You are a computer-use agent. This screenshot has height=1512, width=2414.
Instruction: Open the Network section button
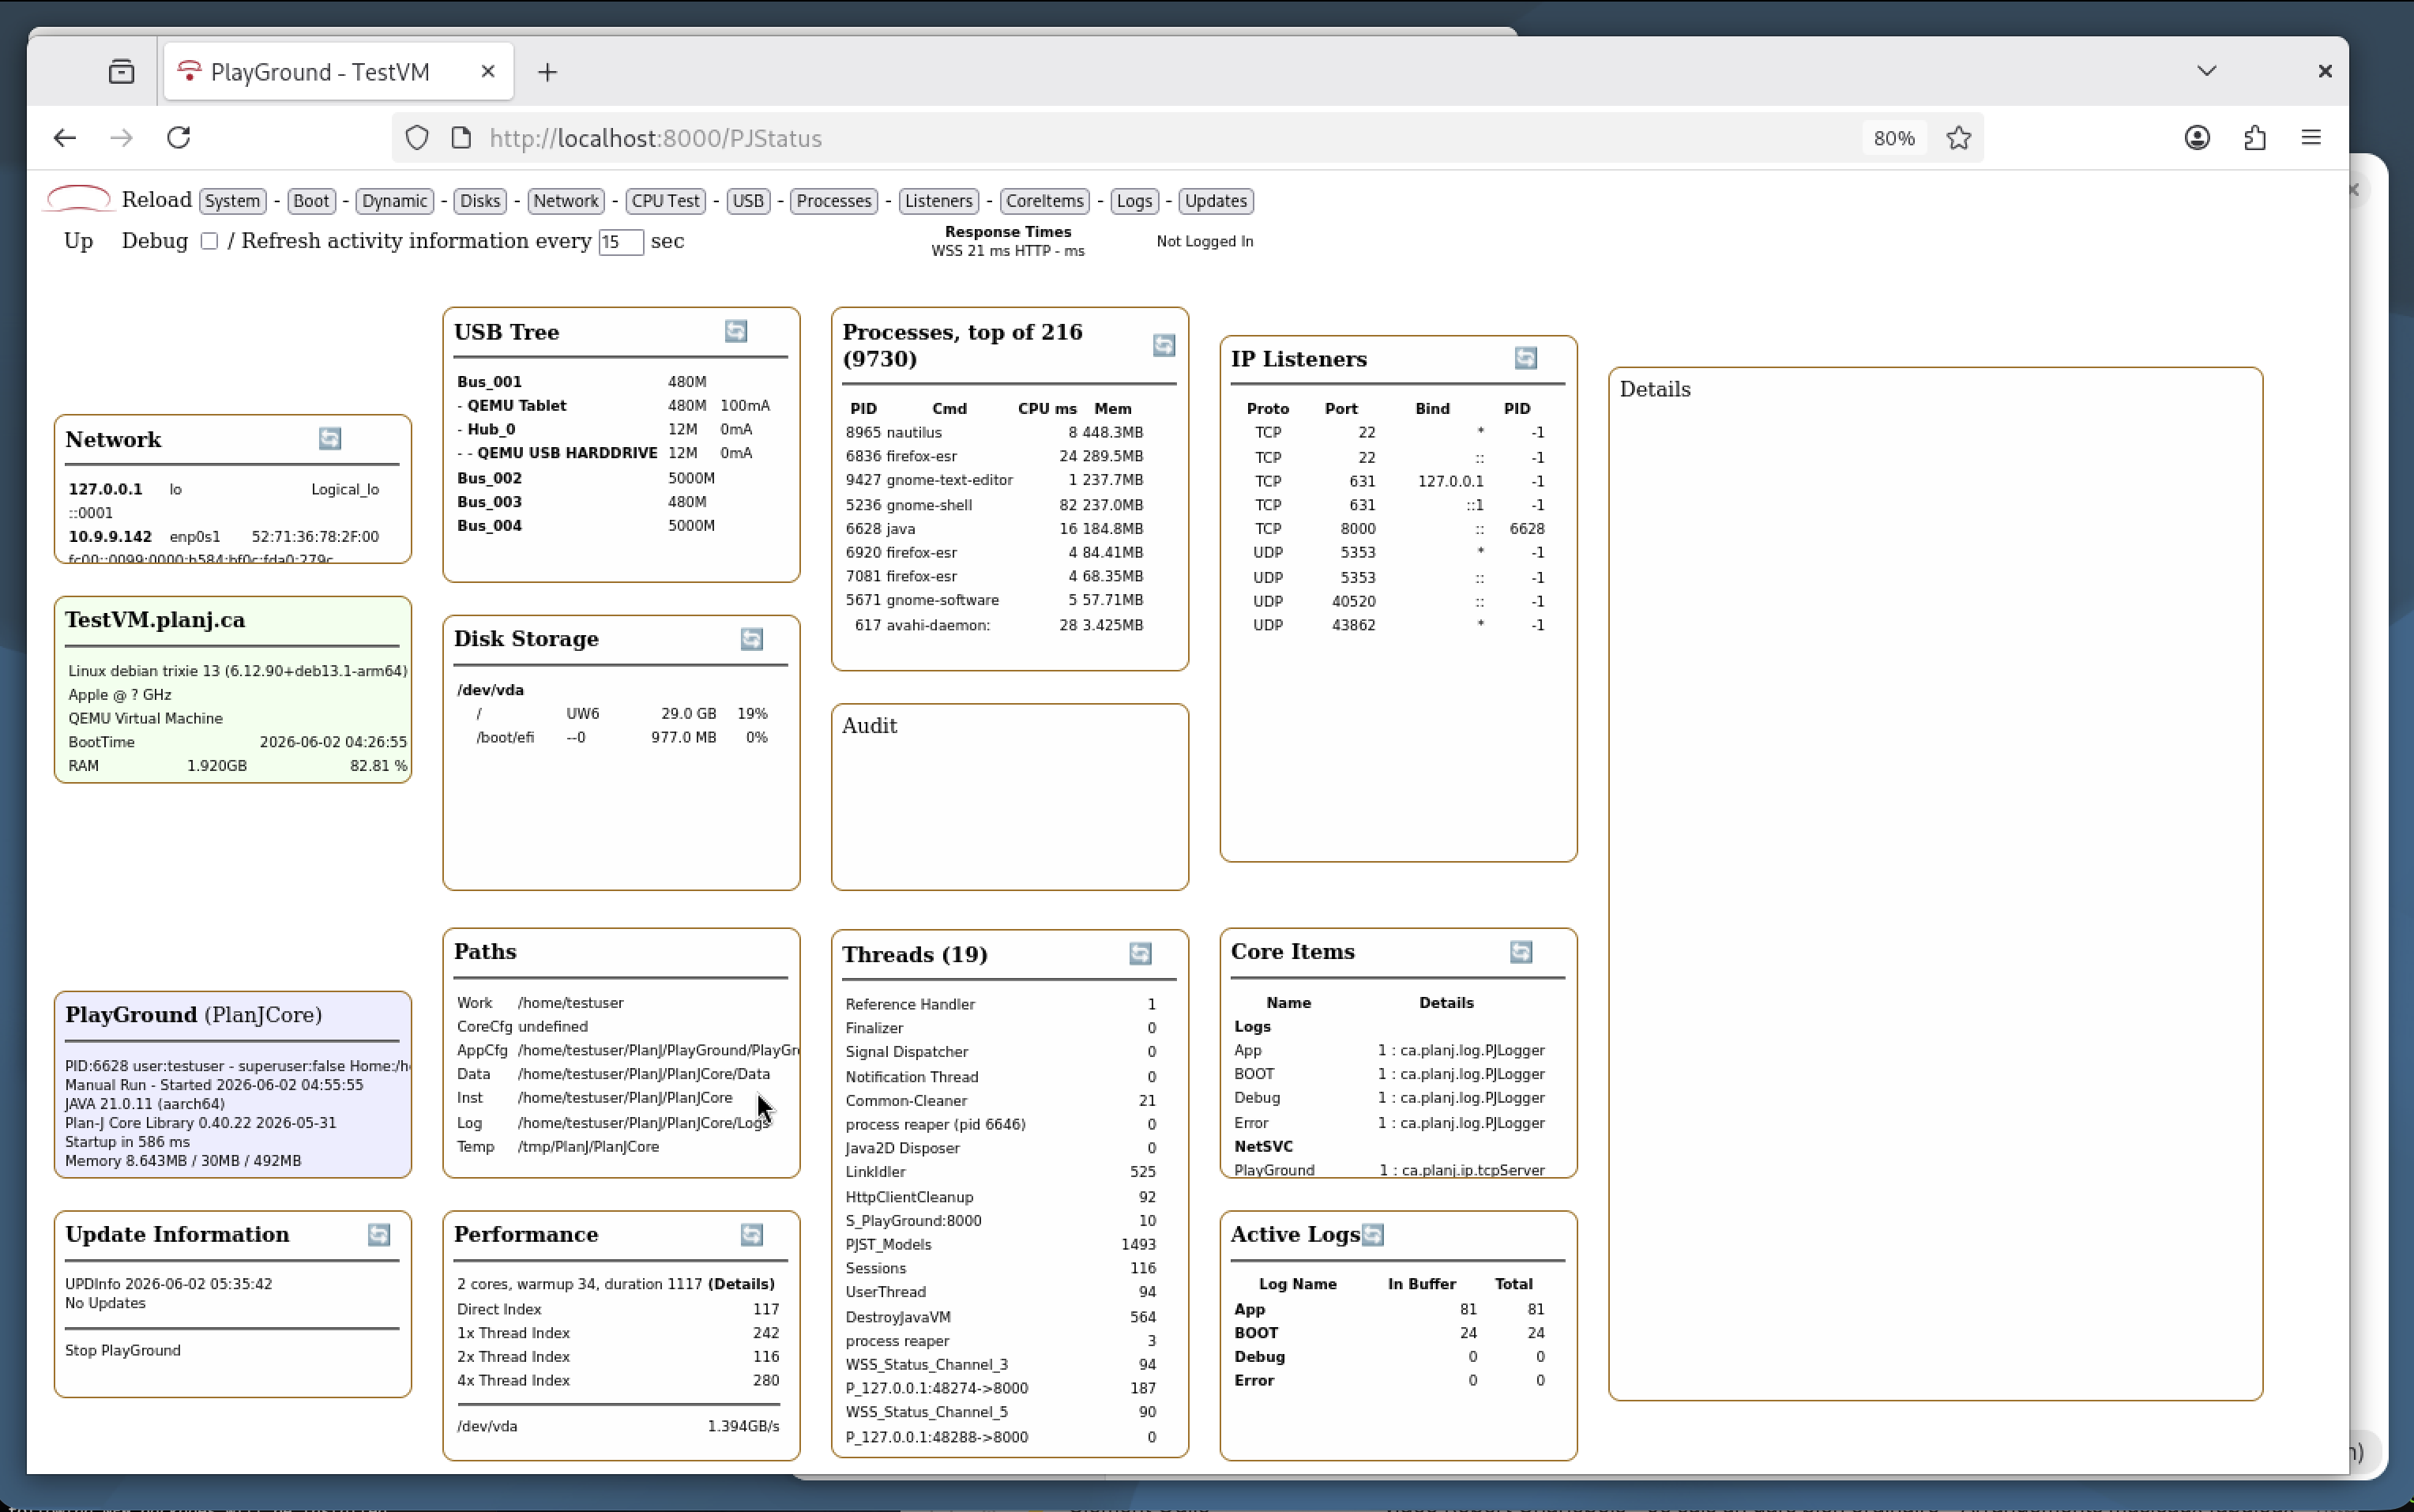[x=566, y=201]
